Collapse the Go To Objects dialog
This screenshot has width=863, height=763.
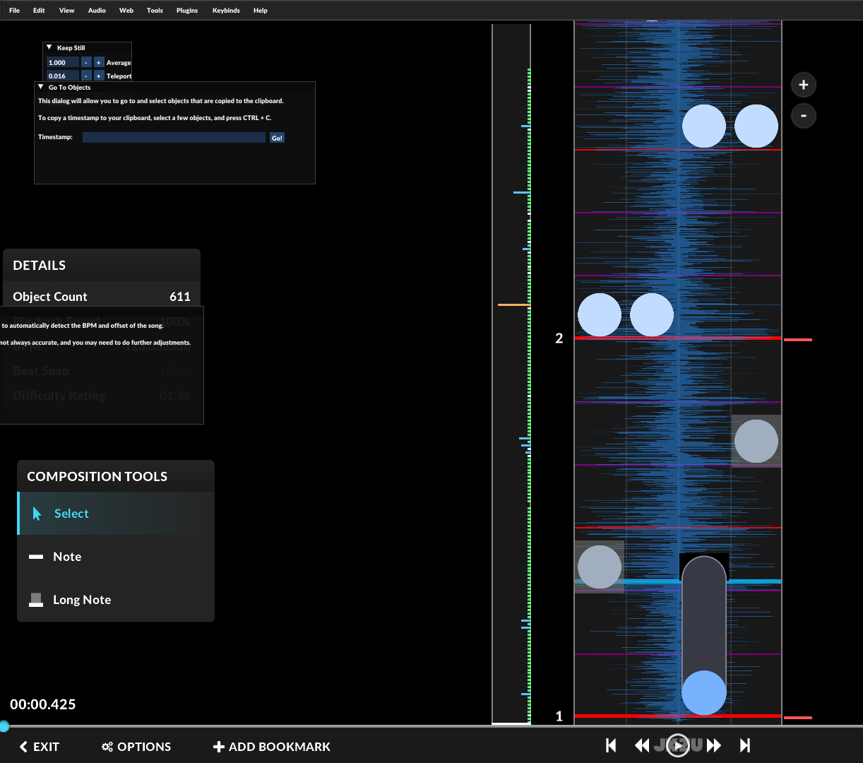click(41, 88)
